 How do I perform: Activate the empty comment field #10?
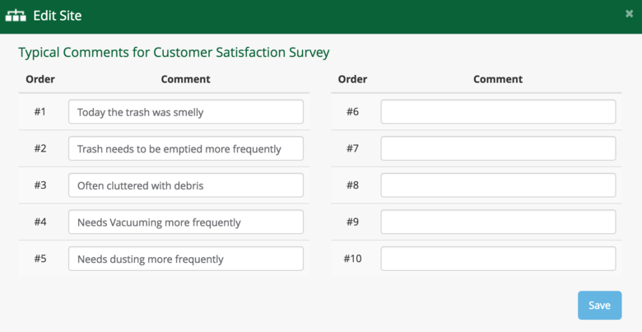[498, 259]
